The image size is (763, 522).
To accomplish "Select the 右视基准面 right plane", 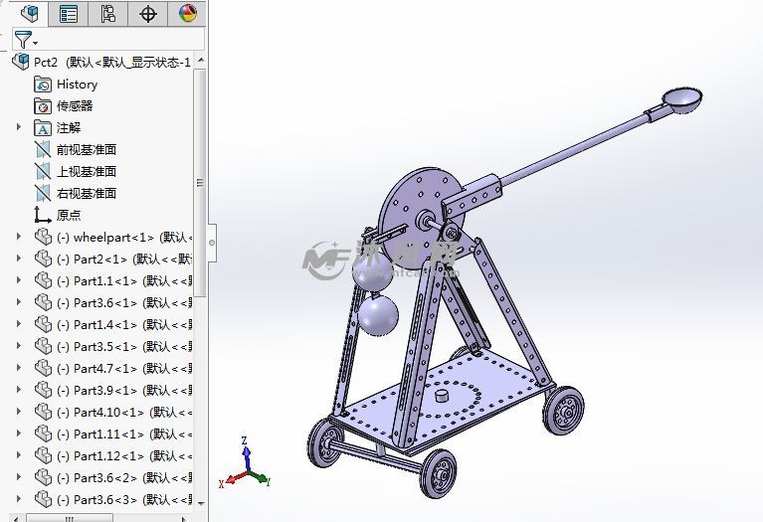I will click(87, 194).
